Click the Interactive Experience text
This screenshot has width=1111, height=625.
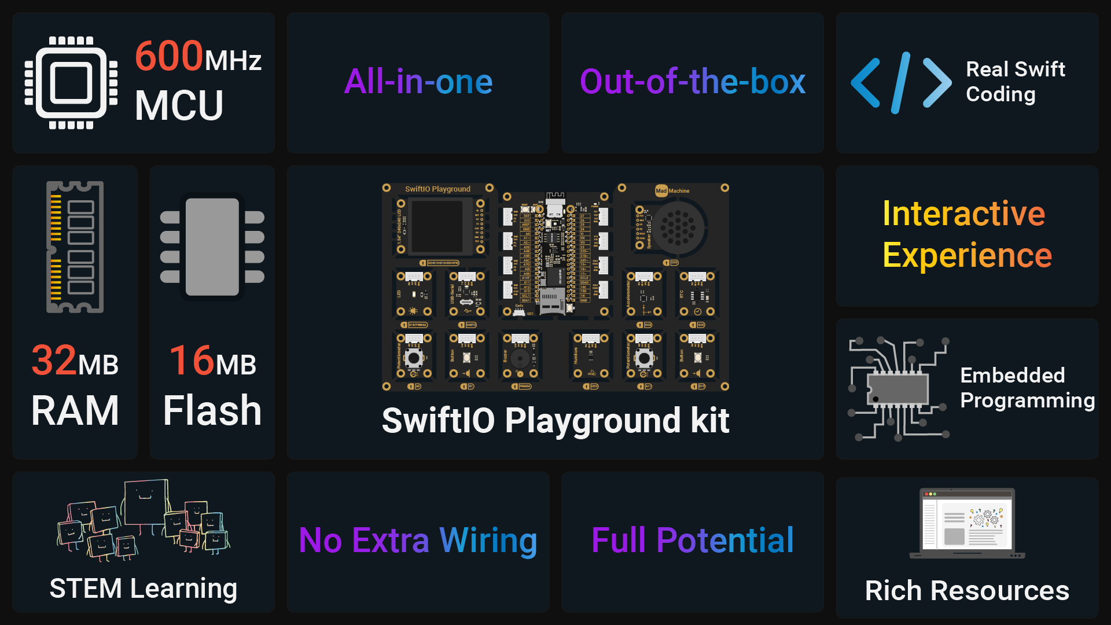click(967, 234)
